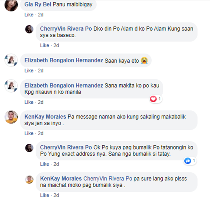Screen dimensions: 210x198
Task: Open KenKay Morales' avatar on 'Pa message' comment
Action: 11,117
